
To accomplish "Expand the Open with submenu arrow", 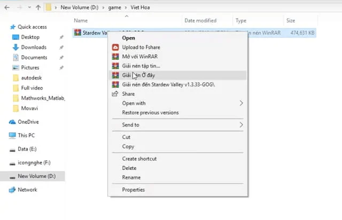I will (x=241, y=103).
